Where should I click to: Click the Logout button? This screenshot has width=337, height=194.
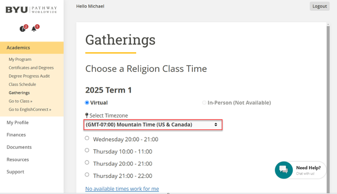pos(320,6)
